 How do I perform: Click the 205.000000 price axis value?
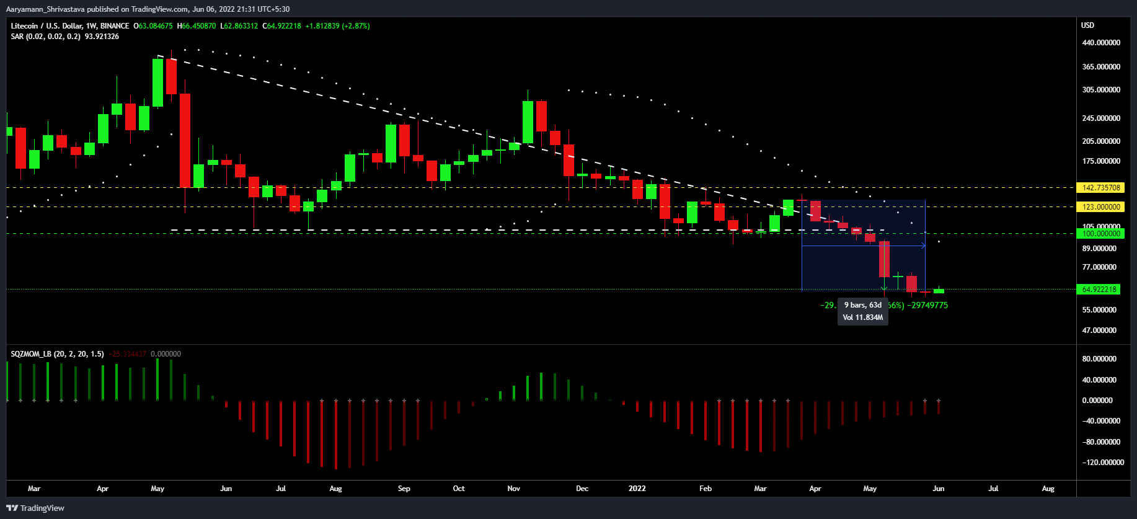tap(1101, 141)
